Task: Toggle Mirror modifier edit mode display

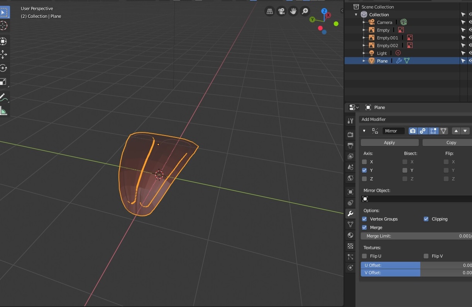Action: (x=433, y=131)
